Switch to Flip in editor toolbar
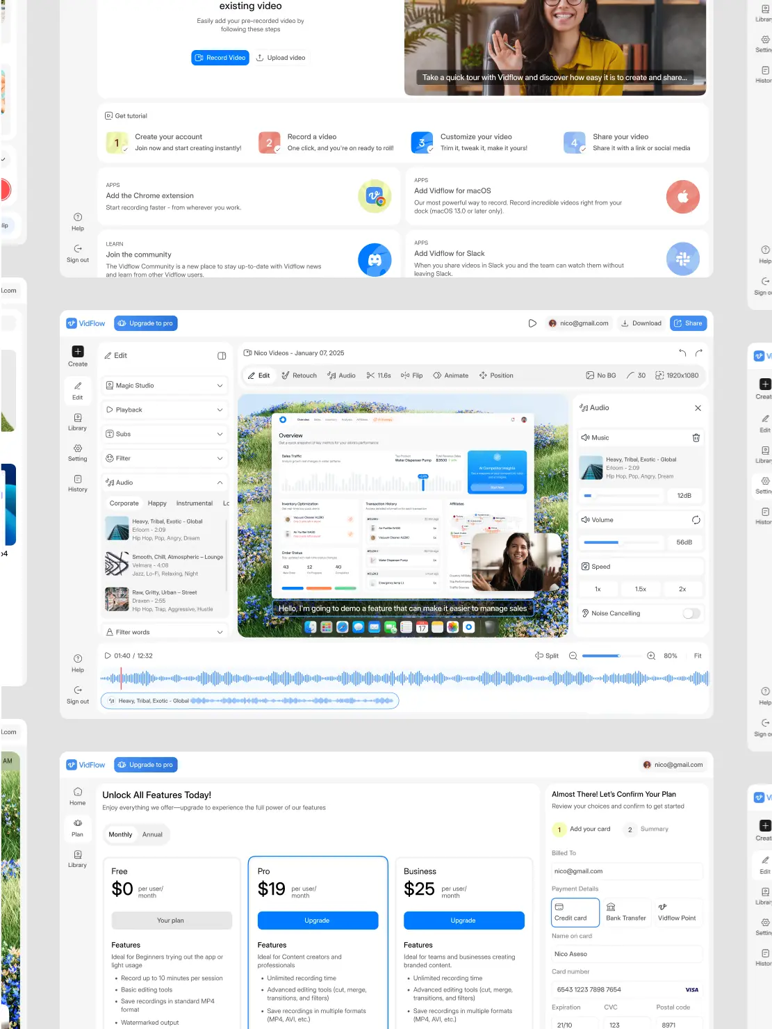The height and width of the screenshot is (1029, 772). pyautogui.click(x=411, y=375)
